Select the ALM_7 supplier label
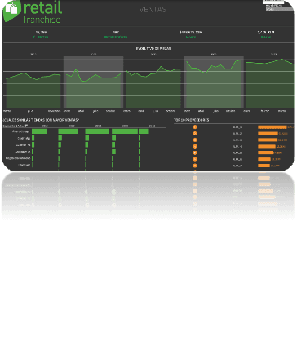Image resolution: width=297 pixels, height=346 pixels. (237, 166)
